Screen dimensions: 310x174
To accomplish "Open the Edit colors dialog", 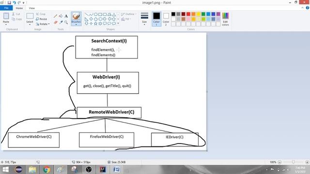I will (225, 19).
